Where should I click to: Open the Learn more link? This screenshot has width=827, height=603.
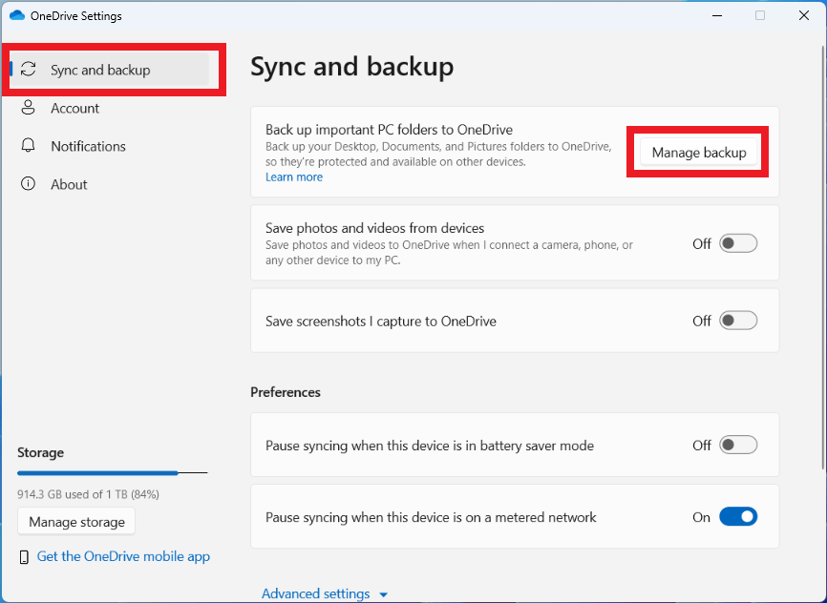pyautogui.click(x=293, y=177)
